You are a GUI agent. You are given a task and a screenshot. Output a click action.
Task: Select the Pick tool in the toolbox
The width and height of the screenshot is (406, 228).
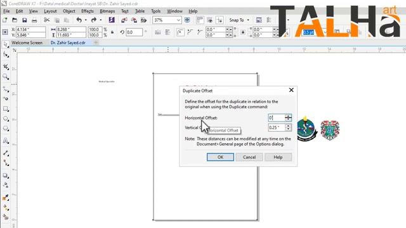click(5, 44)
